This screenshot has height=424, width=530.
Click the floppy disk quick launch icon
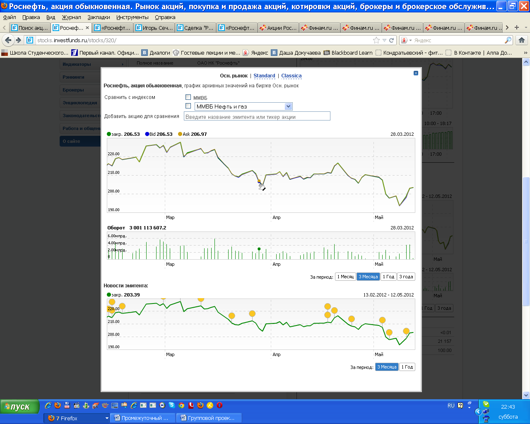[67, 405]
